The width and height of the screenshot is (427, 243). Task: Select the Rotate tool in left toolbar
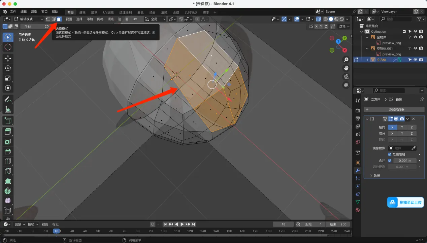(8, 68)
